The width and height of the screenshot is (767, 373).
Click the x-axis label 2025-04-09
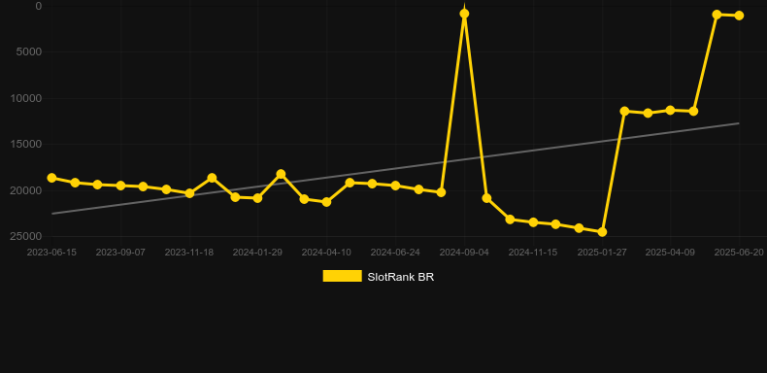tap(670, 253)
